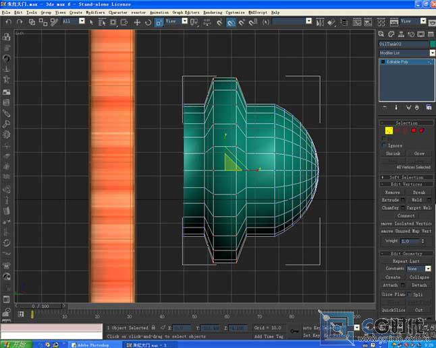The image size is (436, 348).
Task: Click the time slider showing 0 / 100
Action: click(40, 306)
